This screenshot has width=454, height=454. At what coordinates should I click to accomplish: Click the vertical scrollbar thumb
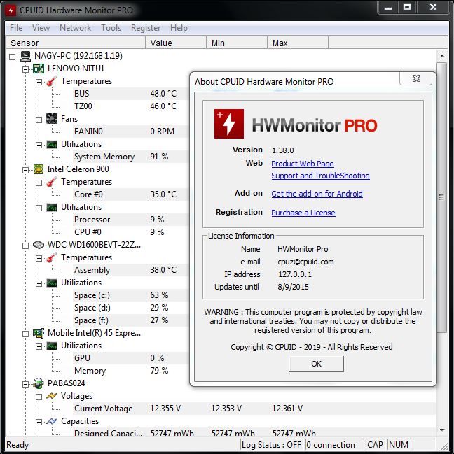(x=442, y=197)
